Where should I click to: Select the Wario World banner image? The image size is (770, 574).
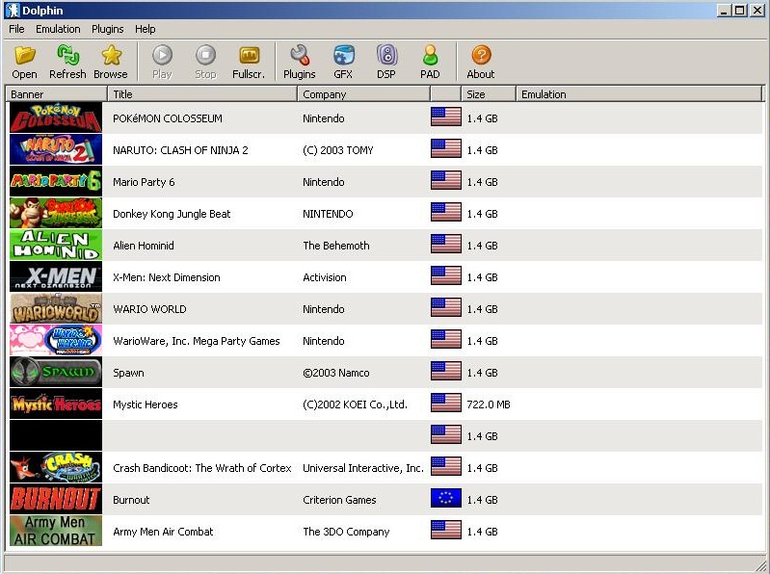56,308
